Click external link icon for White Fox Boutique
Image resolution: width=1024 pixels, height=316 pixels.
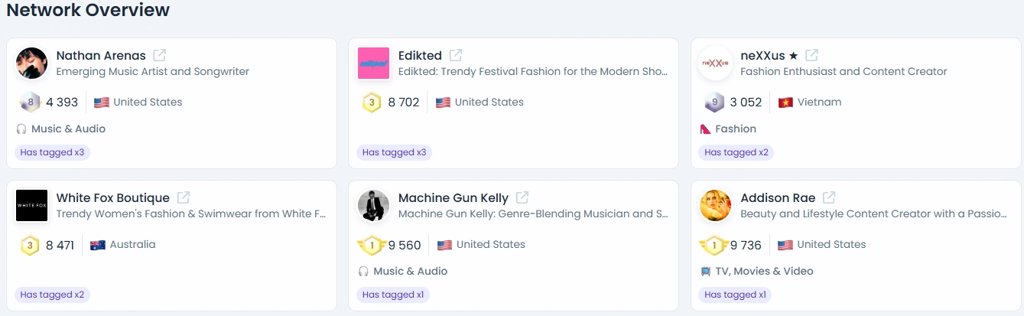coord(184,197)
